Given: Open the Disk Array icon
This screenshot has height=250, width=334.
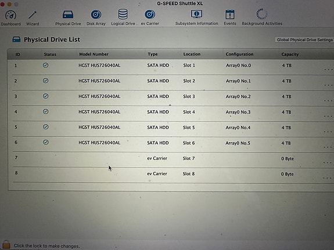Looking at the screenshot, I should pos(96,15).
